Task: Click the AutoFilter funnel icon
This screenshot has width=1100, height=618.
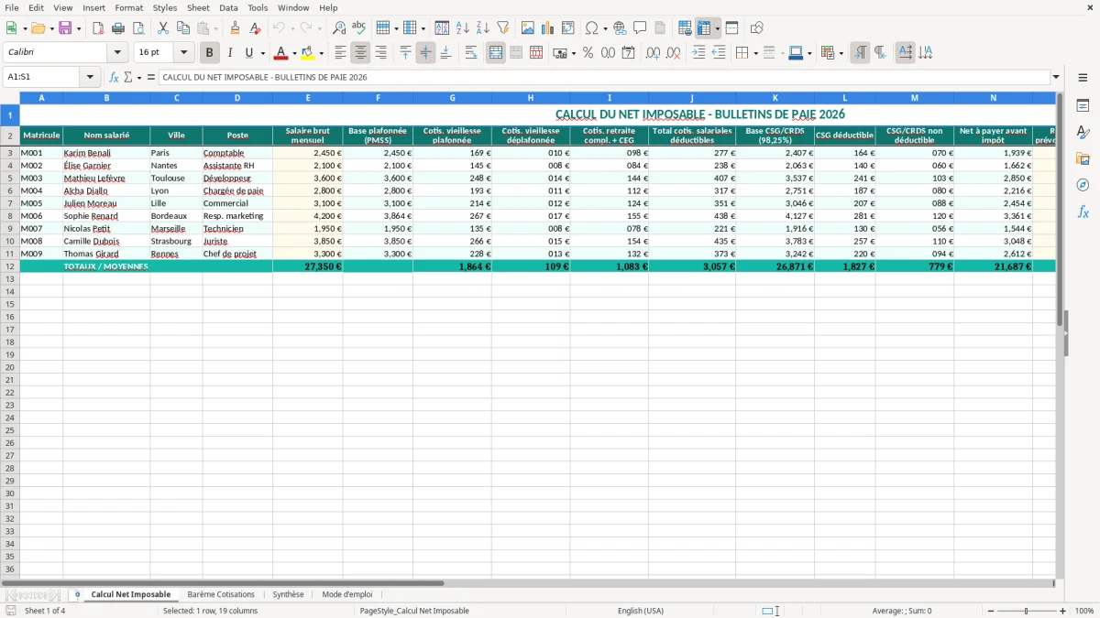Action: pos(502,28)
